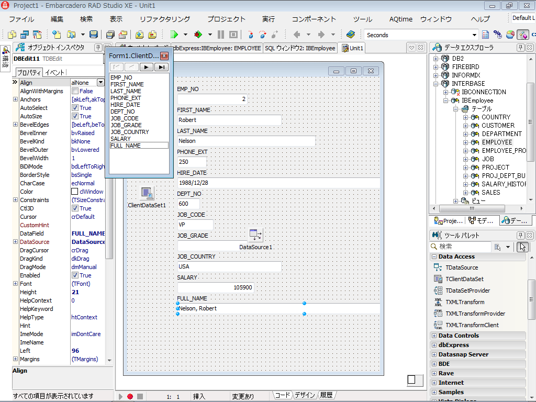Expand the DB2 tree node
This screenshot has width=536, height=402.
coord(436,59)
